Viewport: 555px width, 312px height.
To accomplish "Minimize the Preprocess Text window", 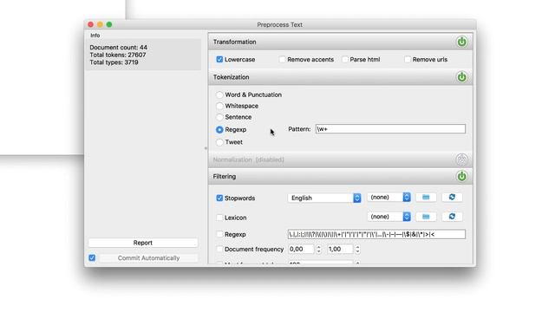I will point(101,24).
